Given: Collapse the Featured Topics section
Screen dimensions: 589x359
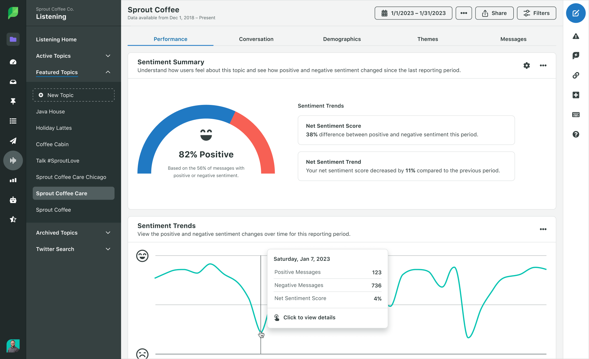Looking at the screenshot, I should pyautogui.click(x=108, y=72).
